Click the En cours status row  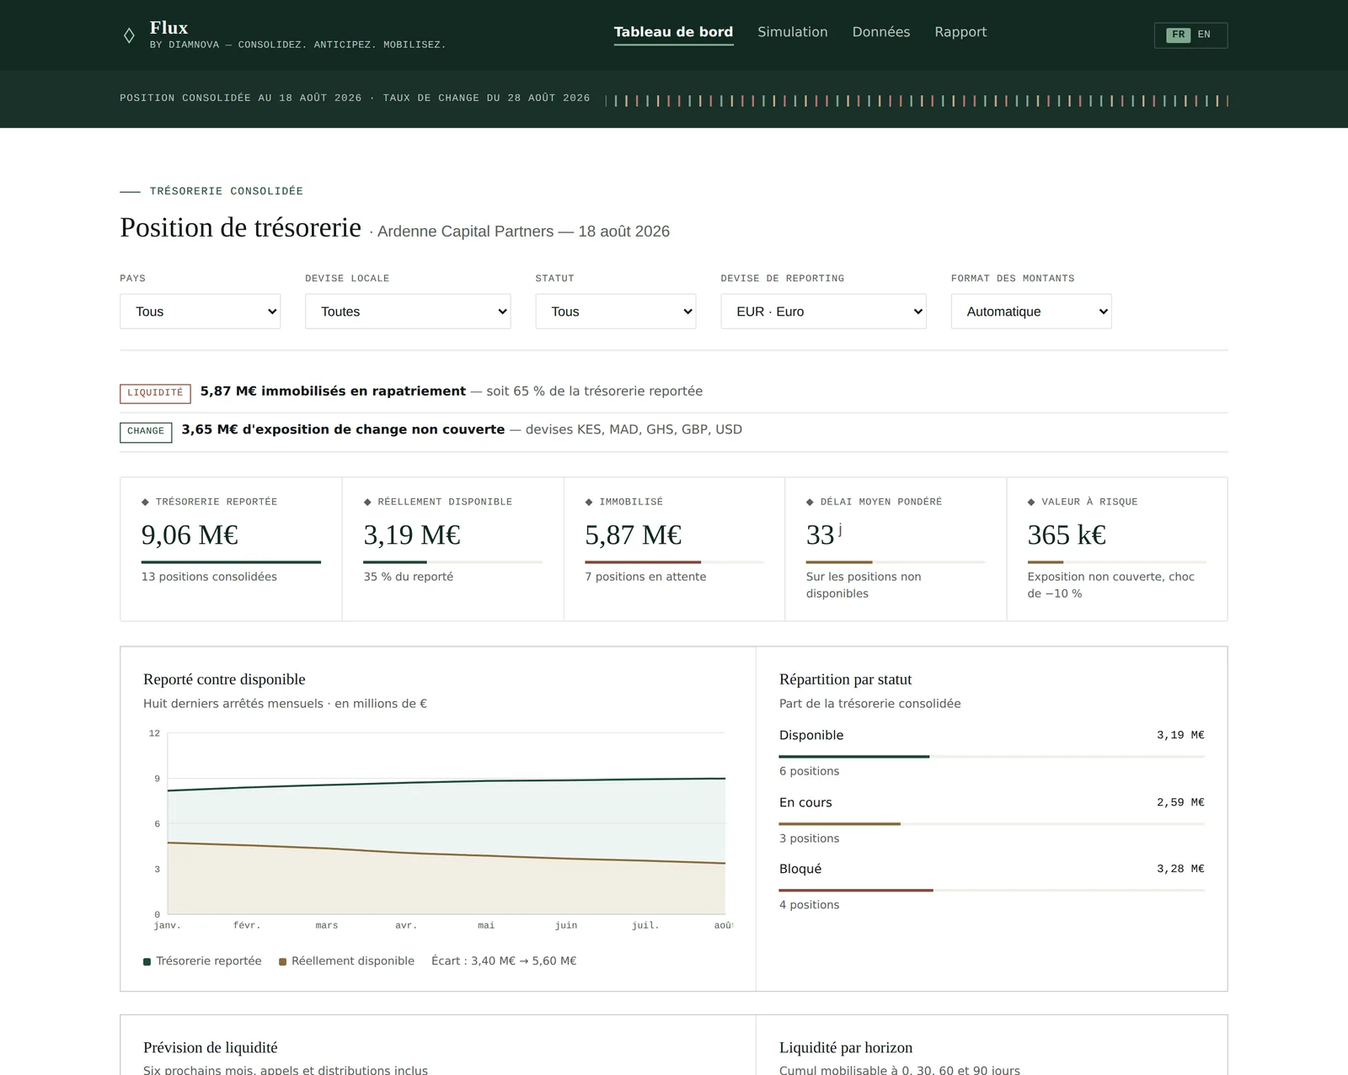(992, 820)
